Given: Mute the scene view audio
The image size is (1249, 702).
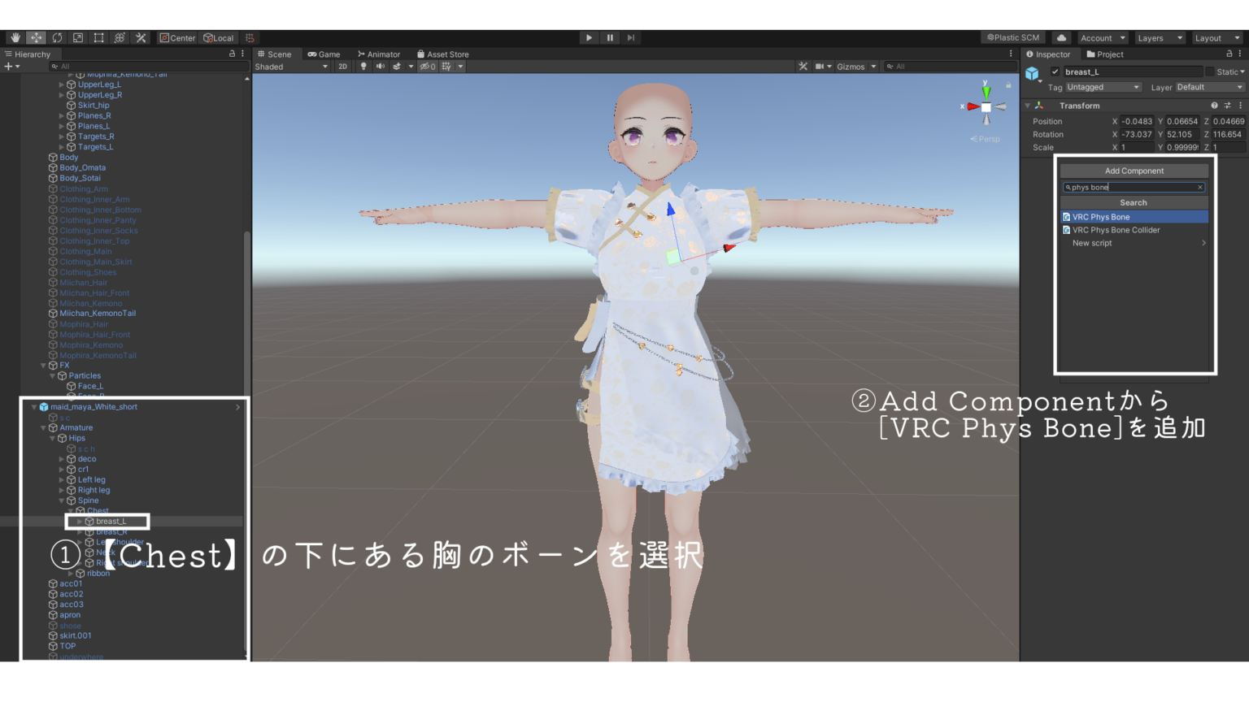Looking at the screenshot, I should click(x=380, y=66).
